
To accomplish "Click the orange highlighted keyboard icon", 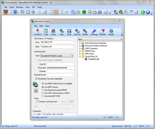I will pos(56,12).
